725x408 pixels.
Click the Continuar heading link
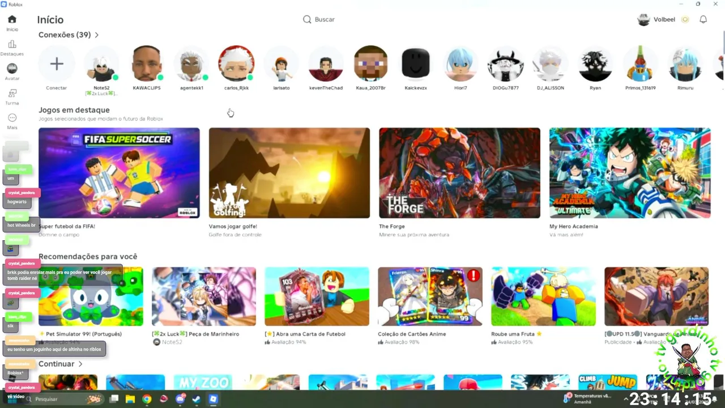(x=56, y=364)
